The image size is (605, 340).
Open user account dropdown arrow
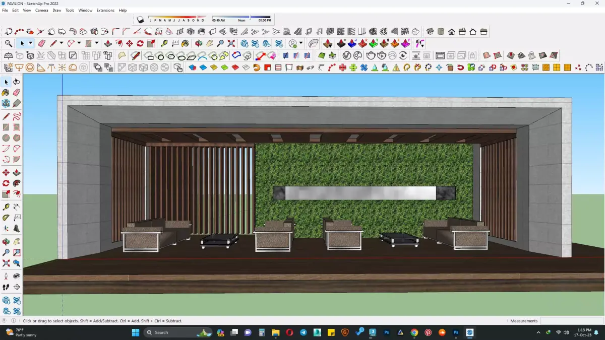[300, 43]
